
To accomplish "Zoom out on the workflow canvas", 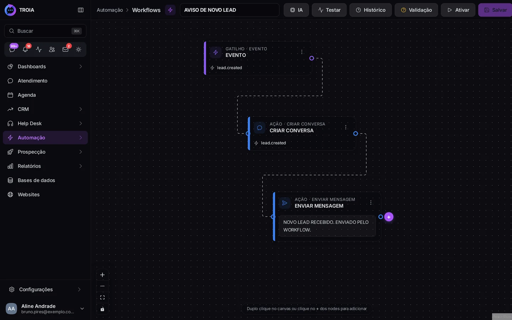I will click(x=102, y=286).
